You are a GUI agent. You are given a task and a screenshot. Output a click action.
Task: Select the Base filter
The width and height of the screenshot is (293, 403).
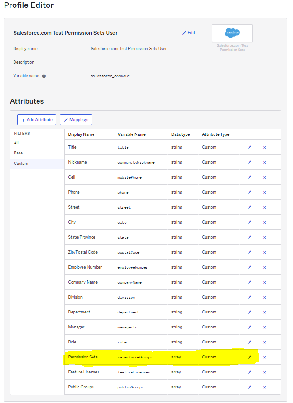tap(18, 153)
